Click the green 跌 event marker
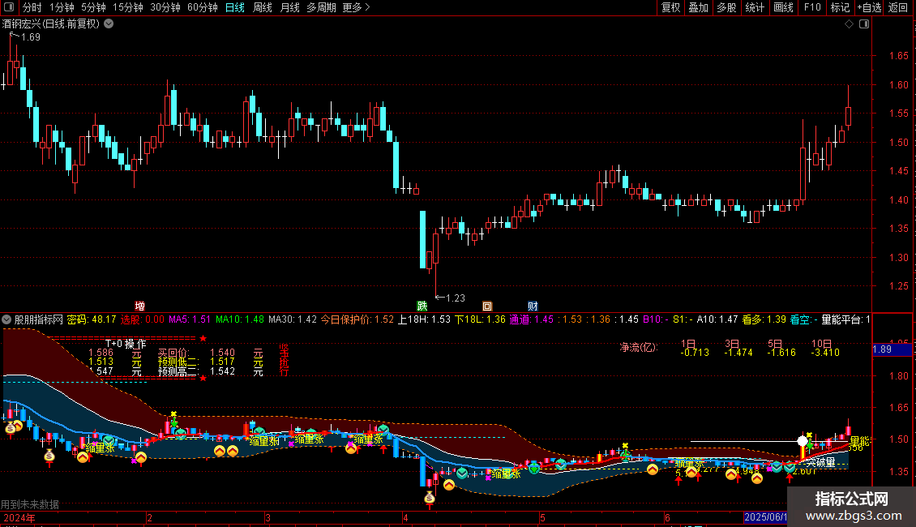 tap(422, 306)
